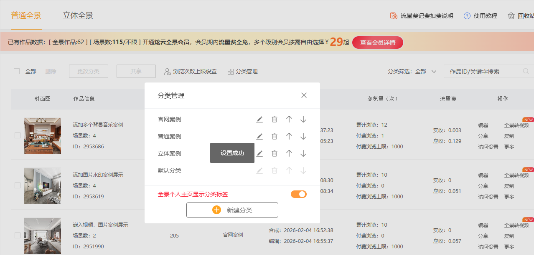Select the 普通全景 tab
Screen dimensions: 534x255
click(26, 16)
